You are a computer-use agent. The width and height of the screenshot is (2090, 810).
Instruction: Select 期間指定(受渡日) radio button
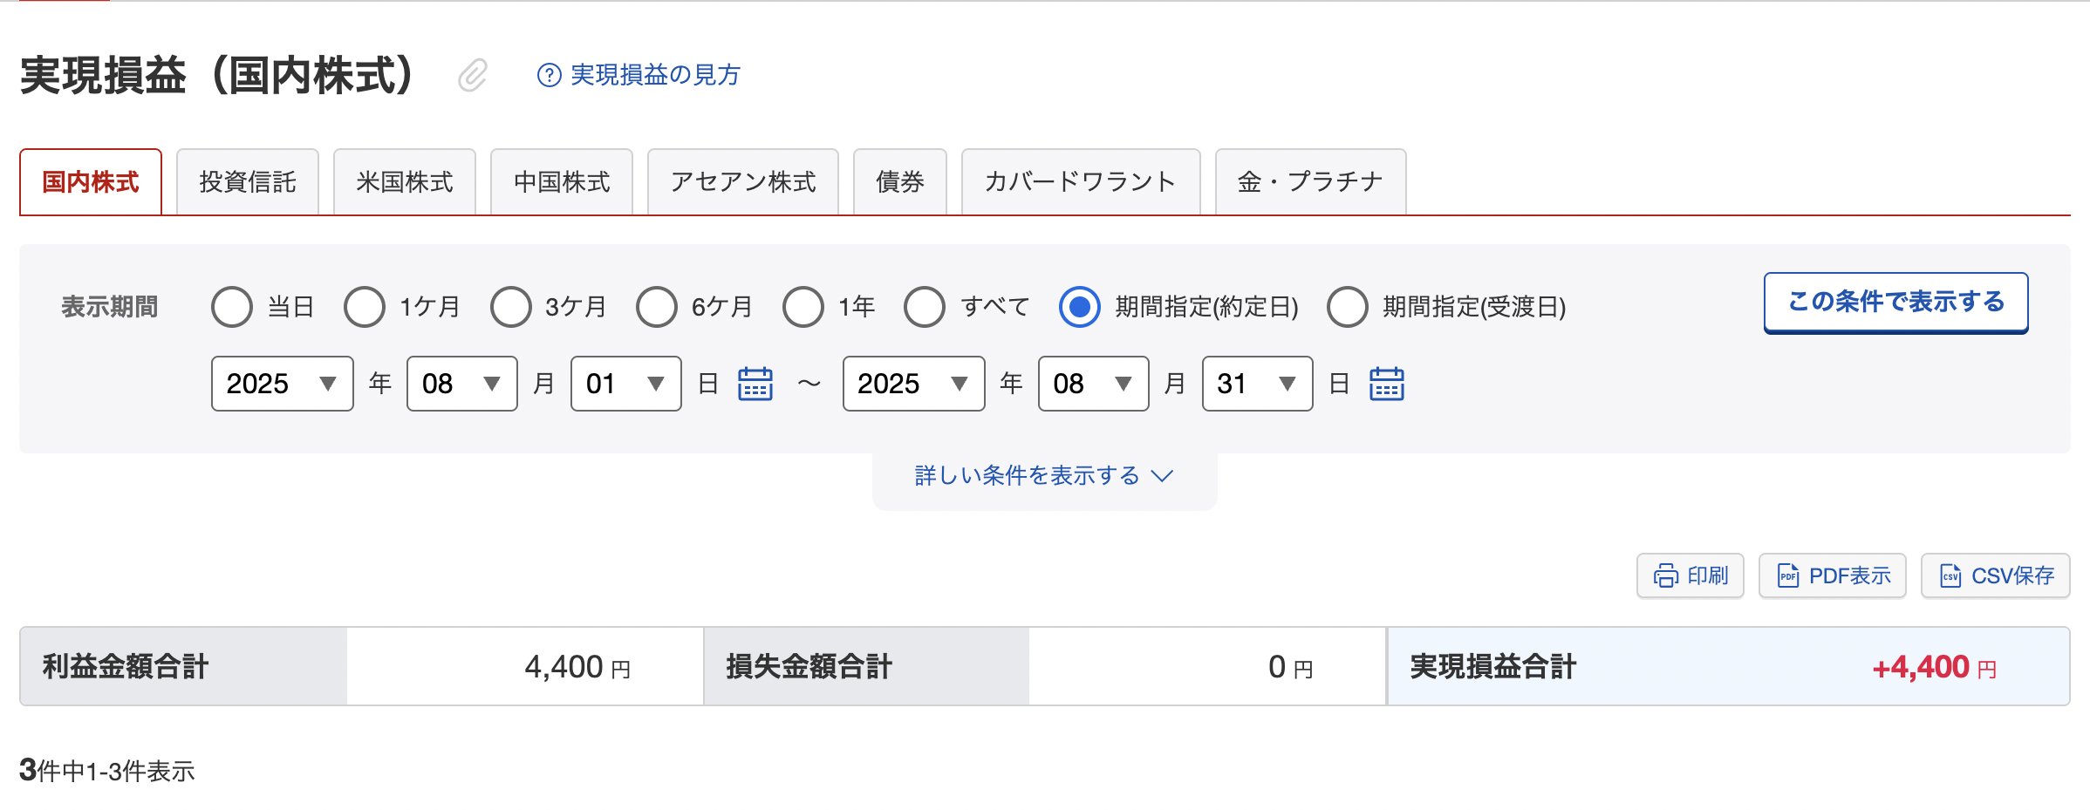tap(1347, 307)
